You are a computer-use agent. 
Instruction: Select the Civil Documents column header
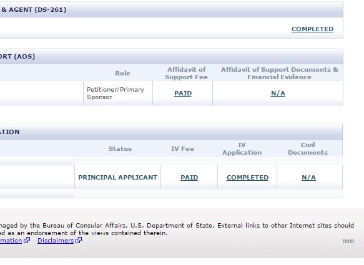click(x=308, y=148)
